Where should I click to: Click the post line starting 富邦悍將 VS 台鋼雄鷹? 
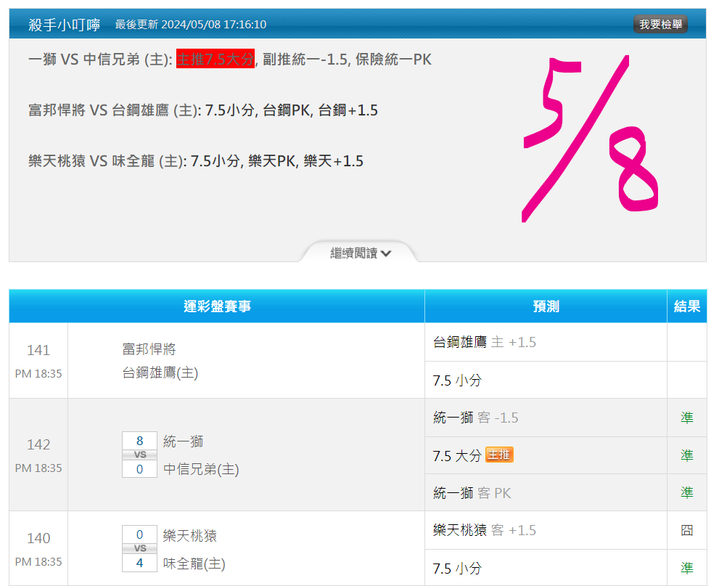(203, 110)
